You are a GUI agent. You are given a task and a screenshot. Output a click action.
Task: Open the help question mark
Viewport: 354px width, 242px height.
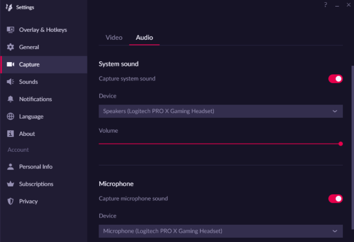[x=325, y=5]
